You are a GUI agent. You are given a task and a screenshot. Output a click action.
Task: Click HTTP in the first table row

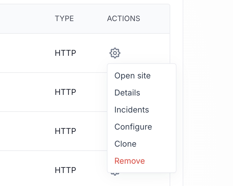[65, 53]
